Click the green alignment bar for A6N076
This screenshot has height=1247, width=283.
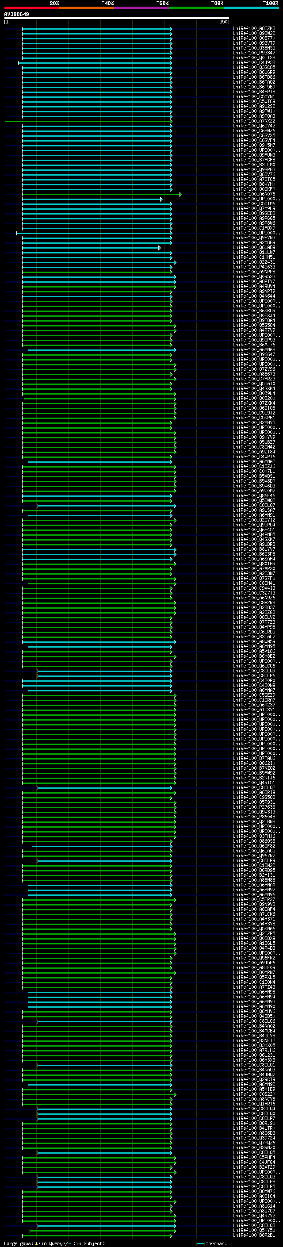tap(102, 194)
